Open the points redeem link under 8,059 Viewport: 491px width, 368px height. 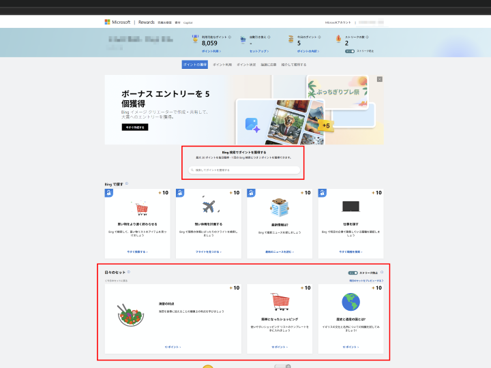tap(211, 51)
